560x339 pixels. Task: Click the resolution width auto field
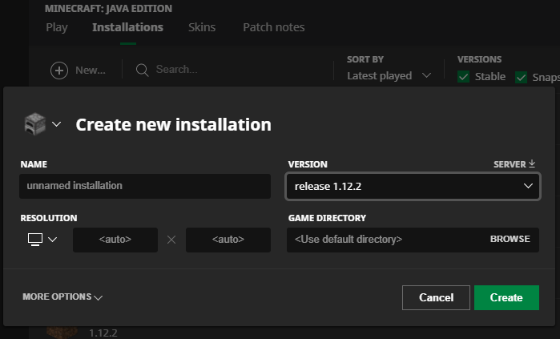115,239
